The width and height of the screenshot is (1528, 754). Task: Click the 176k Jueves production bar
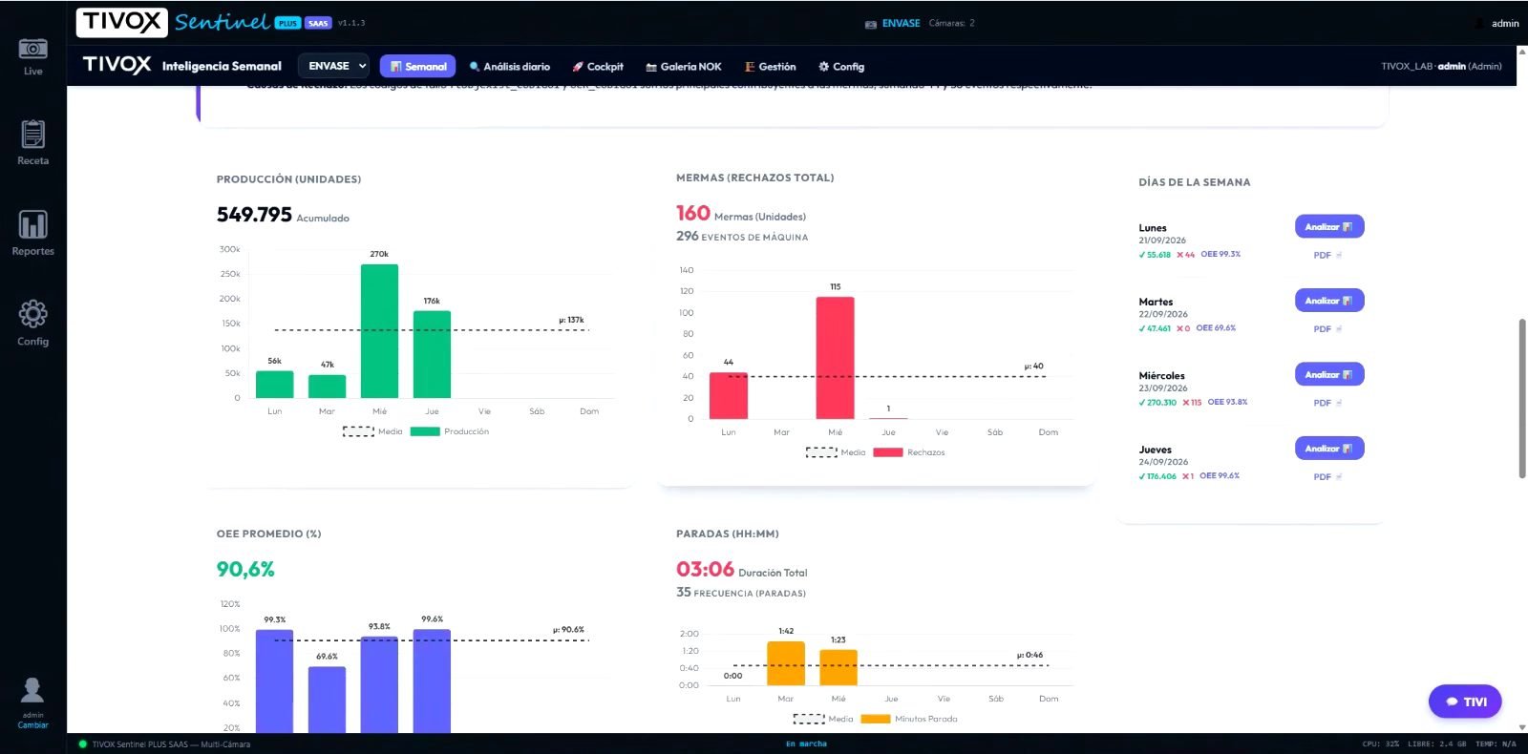[432, 354]
